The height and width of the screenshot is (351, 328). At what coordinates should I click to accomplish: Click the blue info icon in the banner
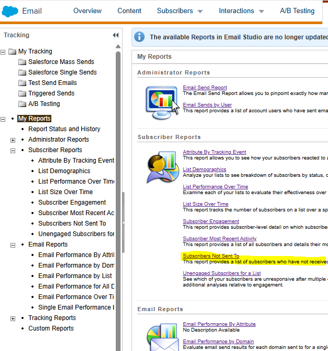pos(139,37)
